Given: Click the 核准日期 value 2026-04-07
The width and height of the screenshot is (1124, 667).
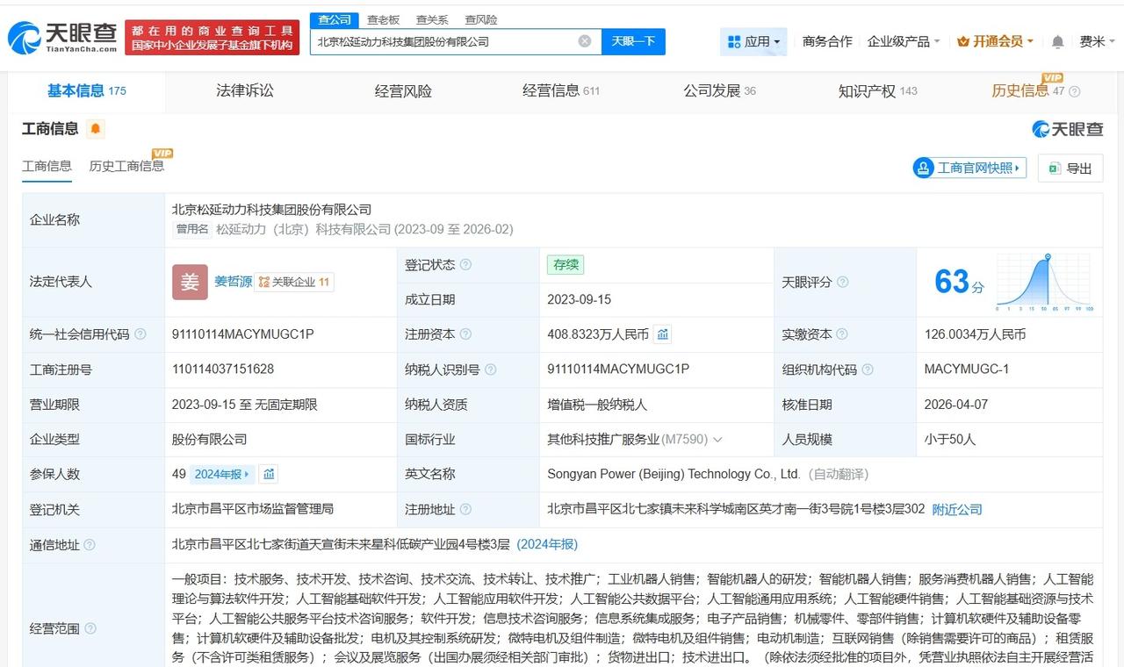Looking at the screenshot, I should [x=956, y=405].
